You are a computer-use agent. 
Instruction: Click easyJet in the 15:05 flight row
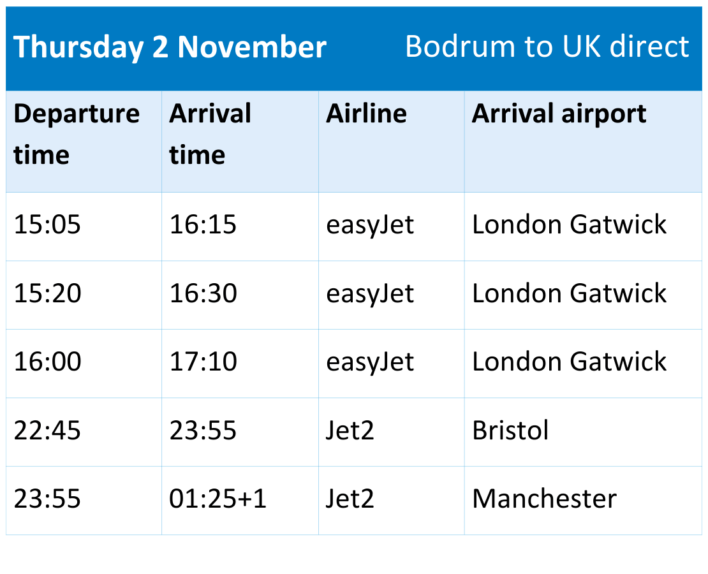coord(370,225)
